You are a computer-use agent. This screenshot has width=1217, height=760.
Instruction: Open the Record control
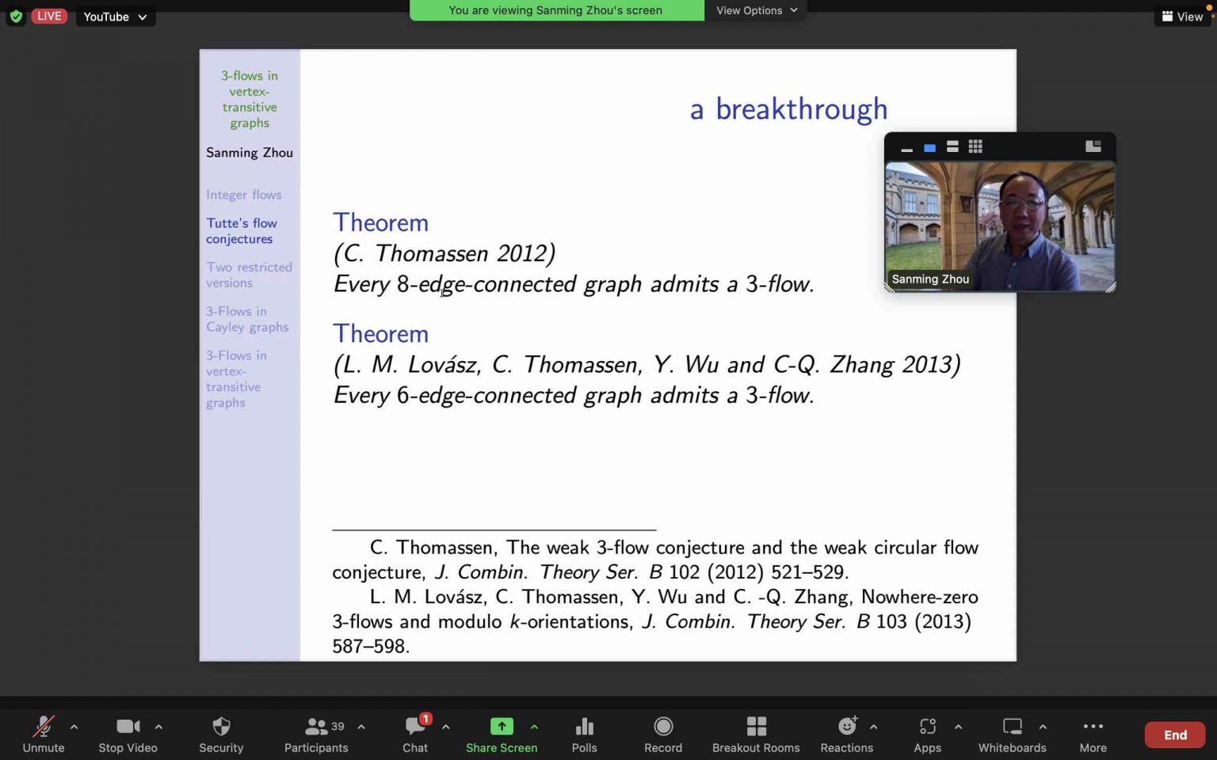pos(662,734)
